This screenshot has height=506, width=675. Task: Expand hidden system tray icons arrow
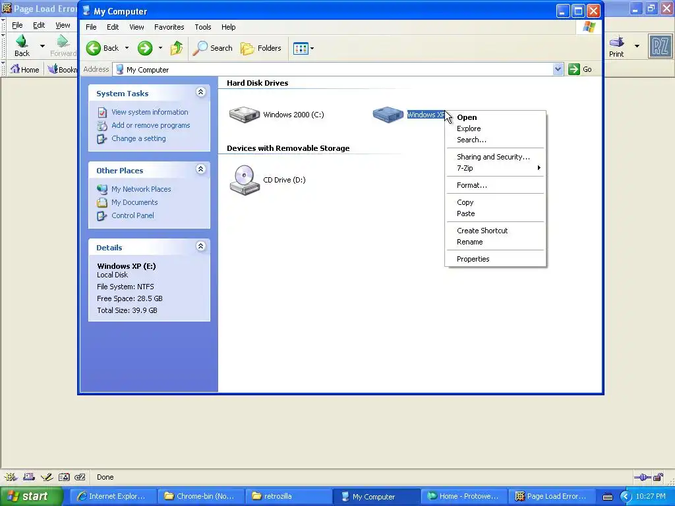pos(626,497)
